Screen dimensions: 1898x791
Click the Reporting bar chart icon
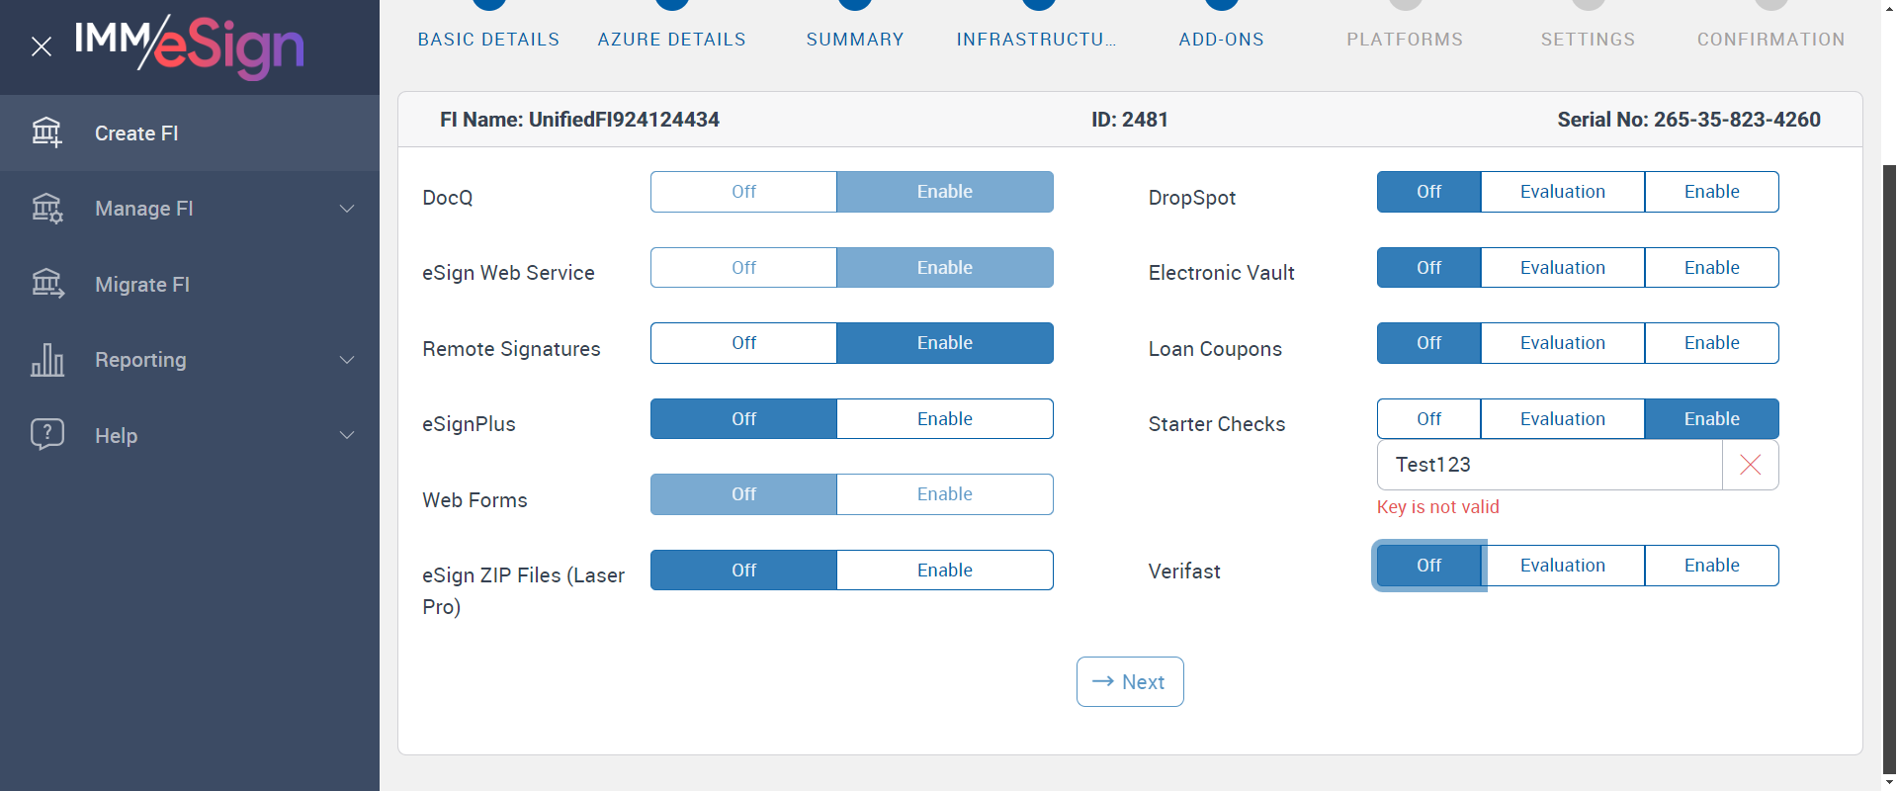[x=46, y=359]
